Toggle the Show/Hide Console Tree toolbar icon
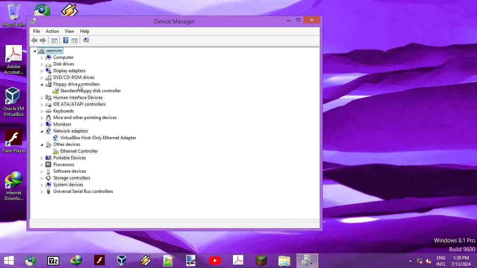This screenshot has height=268, width=477. 54,40
